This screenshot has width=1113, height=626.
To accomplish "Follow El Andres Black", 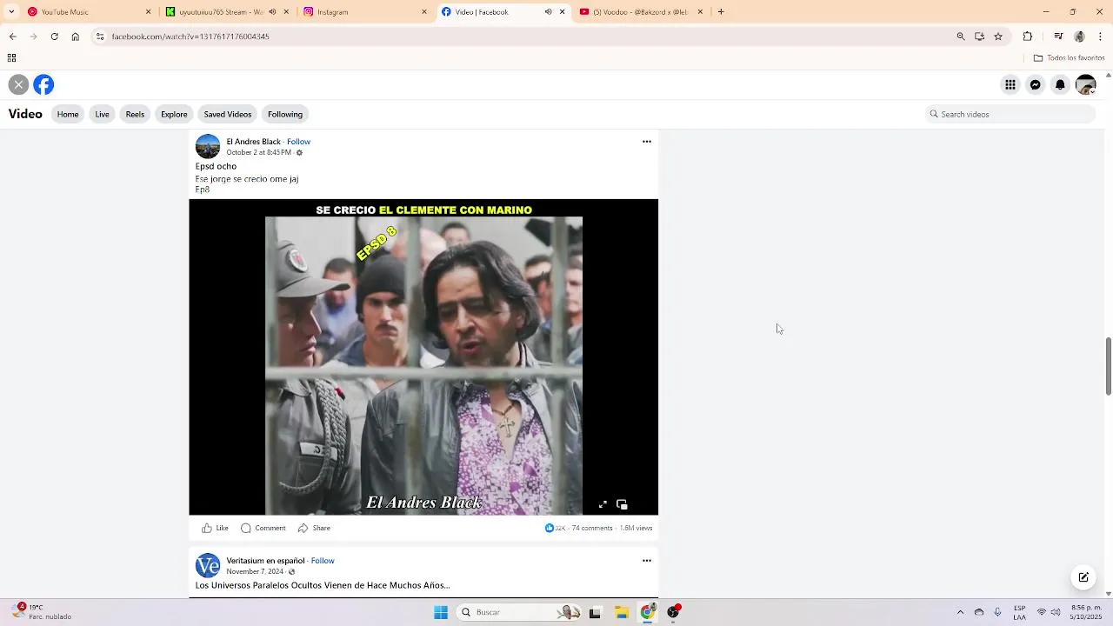I will (298, 141).
